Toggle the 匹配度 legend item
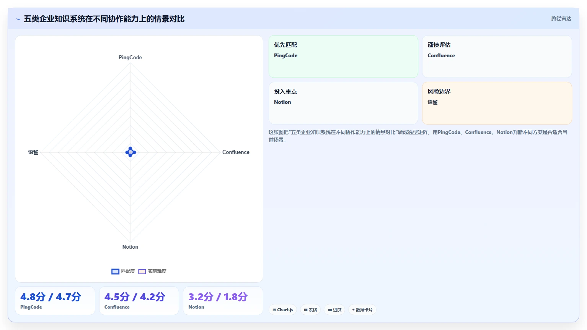587x330 pixels. click(x=123, y=271)
